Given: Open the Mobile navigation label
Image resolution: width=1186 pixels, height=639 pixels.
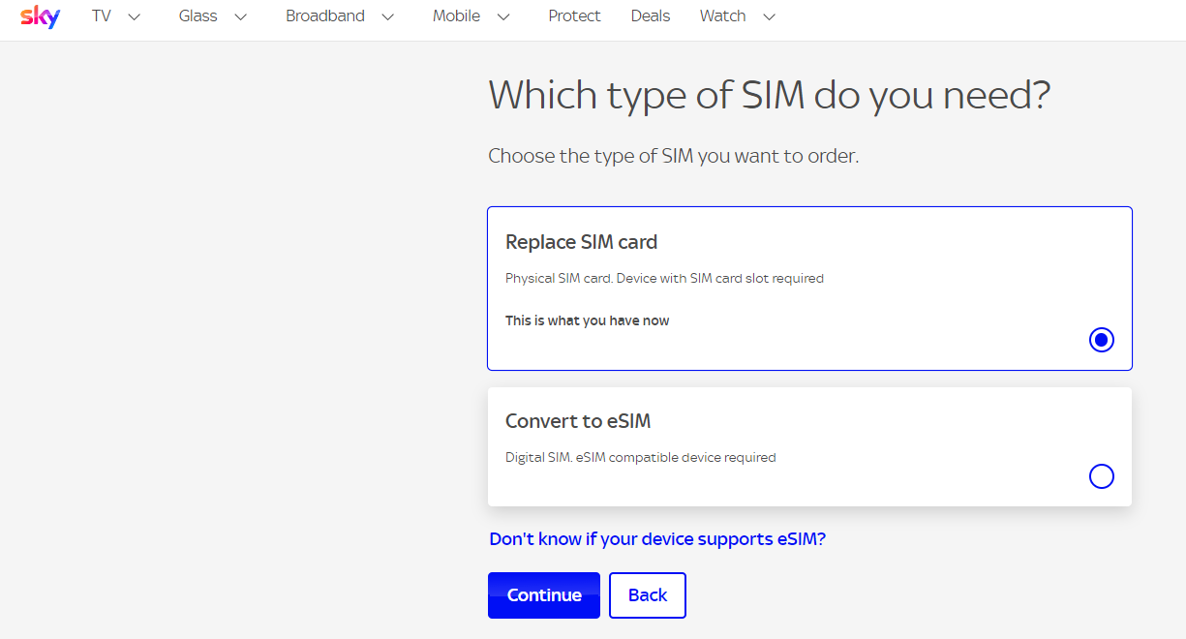Looking at the screenshot, I should tap(456, 16).
